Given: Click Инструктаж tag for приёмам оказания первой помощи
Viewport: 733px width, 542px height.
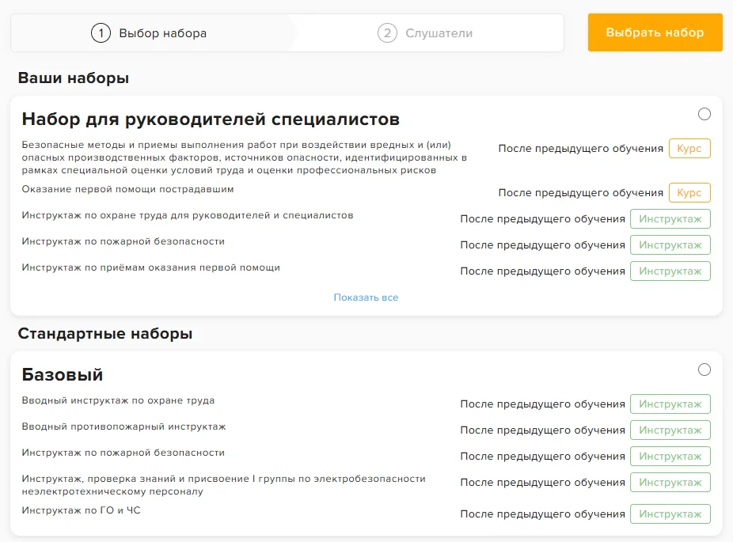Looking at the screenshot, I should [670, 271].
